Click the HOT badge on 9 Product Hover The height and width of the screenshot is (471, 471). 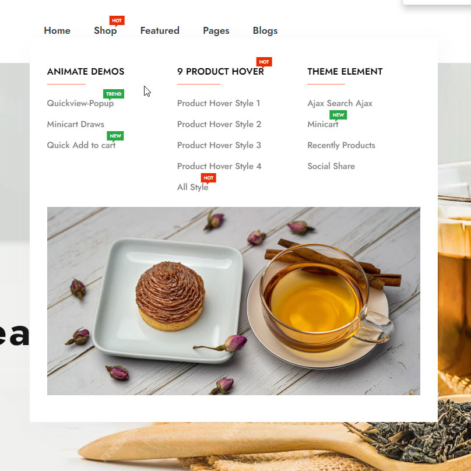[x=264, y=62]
